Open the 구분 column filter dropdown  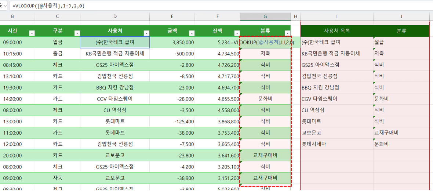(x=77, y=33)
